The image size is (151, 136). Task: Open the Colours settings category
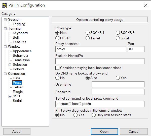click(19, 69)
